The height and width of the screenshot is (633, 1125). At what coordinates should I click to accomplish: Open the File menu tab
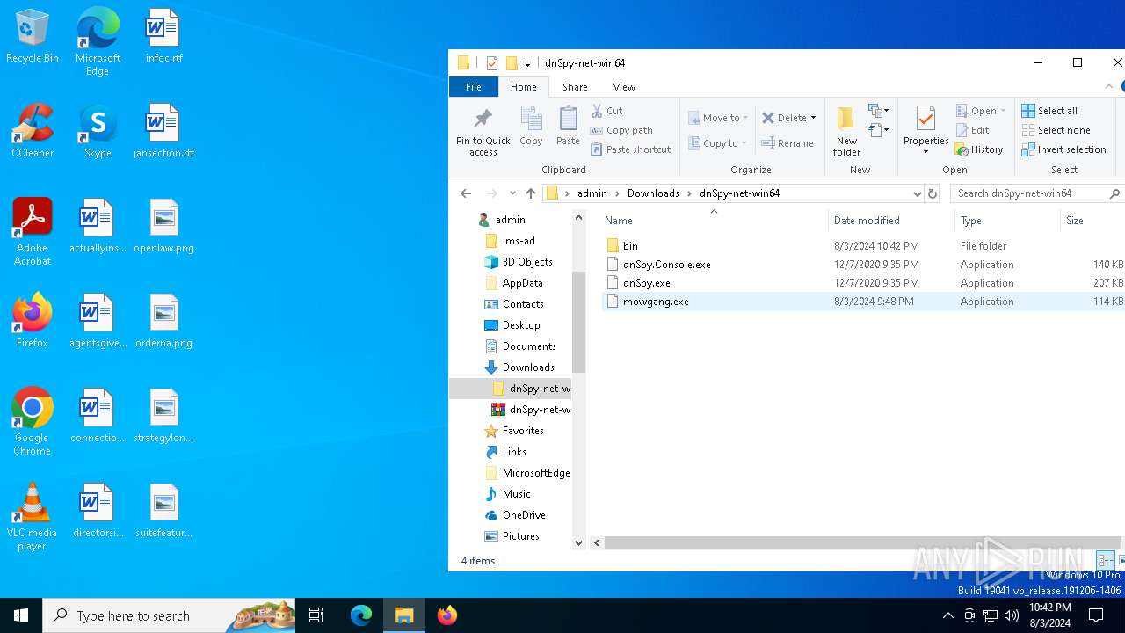(473, 87)
